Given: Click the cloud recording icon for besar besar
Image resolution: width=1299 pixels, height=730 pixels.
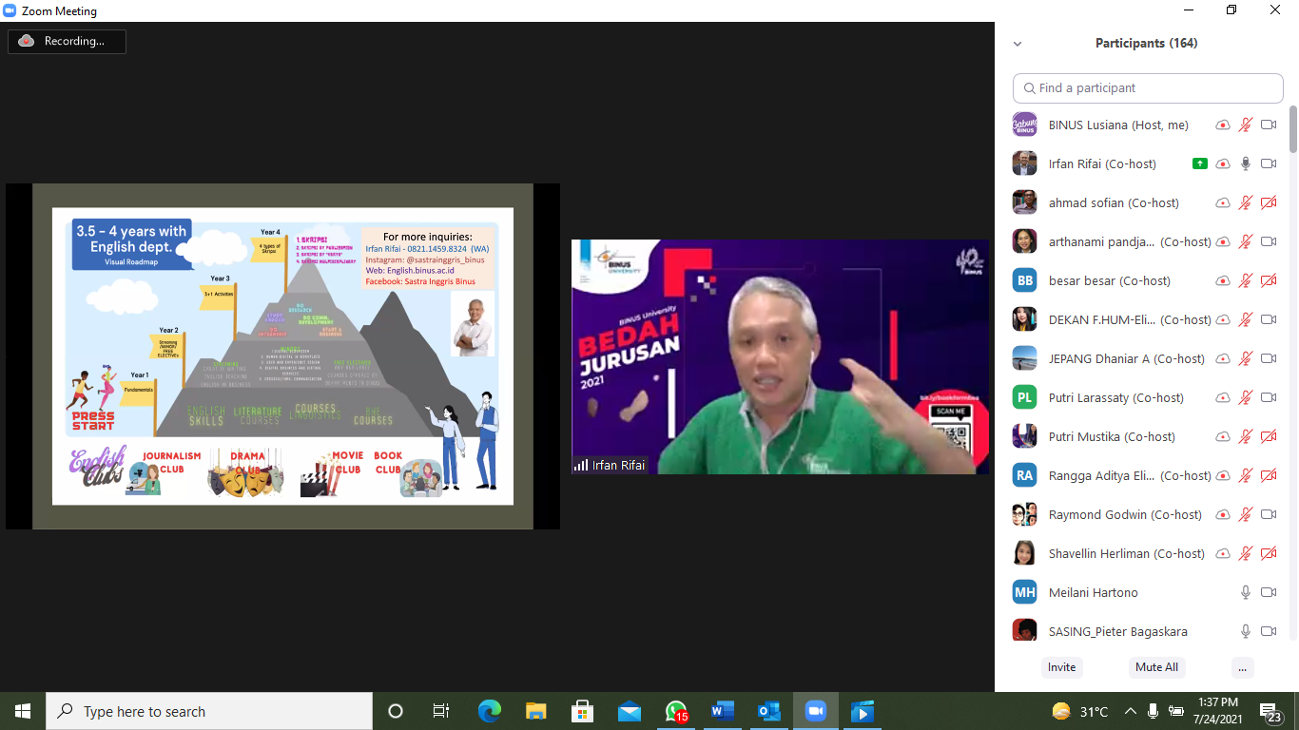Looking at the screenshot, I should tap(1223, 280).
